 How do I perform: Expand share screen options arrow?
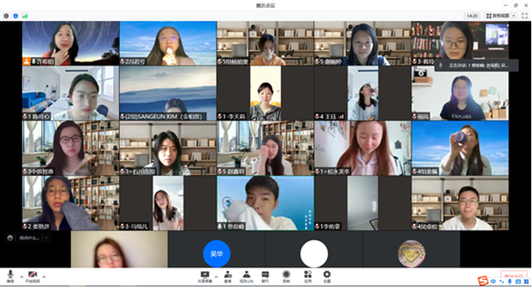216,276
